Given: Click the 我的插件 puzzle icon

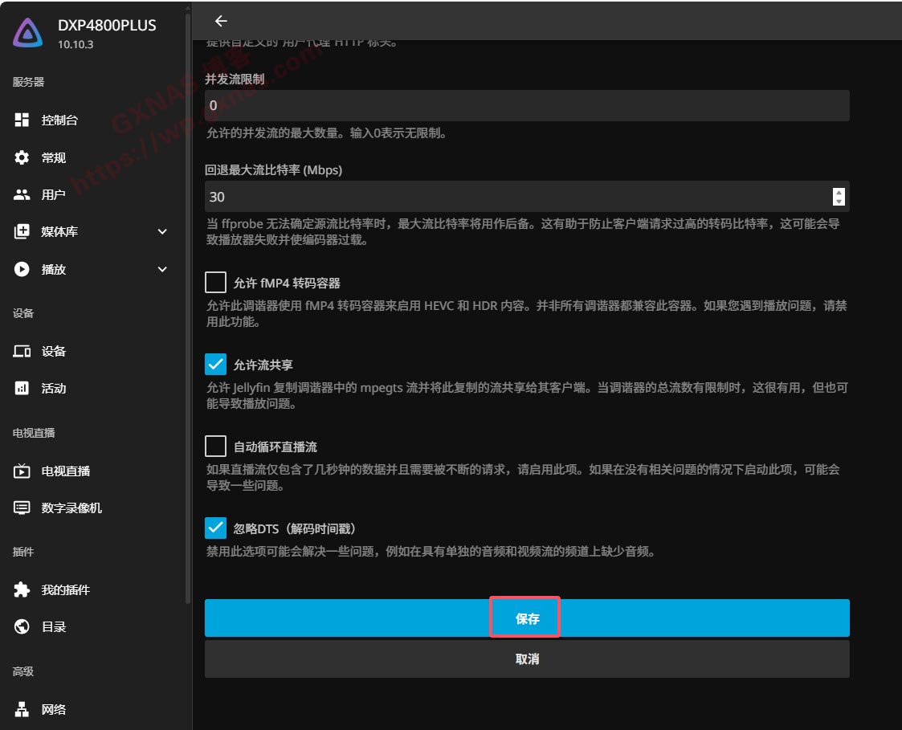Looking at the screenshot, I should 22,589.
